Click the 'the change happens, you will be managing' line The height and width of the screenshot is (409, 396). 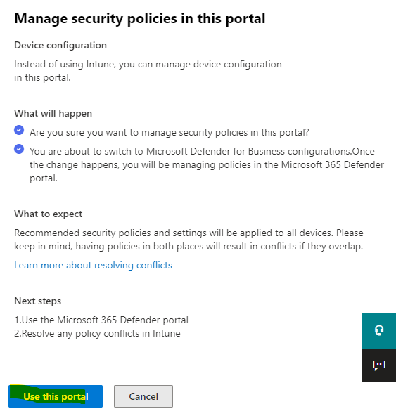(207, 165)
